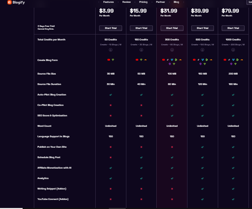Click the "Auto-Pilot Blog Creation" row label
Screen dimensions: 252x209
(x=52, y=95)
